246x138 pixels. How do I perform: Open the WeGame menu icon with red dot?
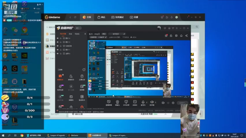click(188, 17)
